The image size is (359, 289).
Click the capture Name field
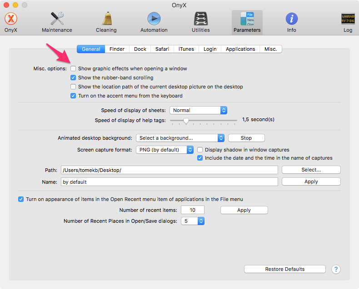point(170,182)
